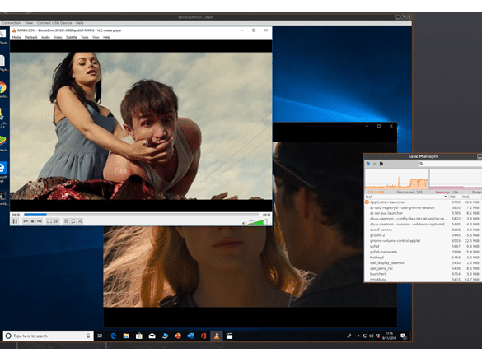Seek on the VLC progress bar

pyautogui.click(x=141, y=214)
